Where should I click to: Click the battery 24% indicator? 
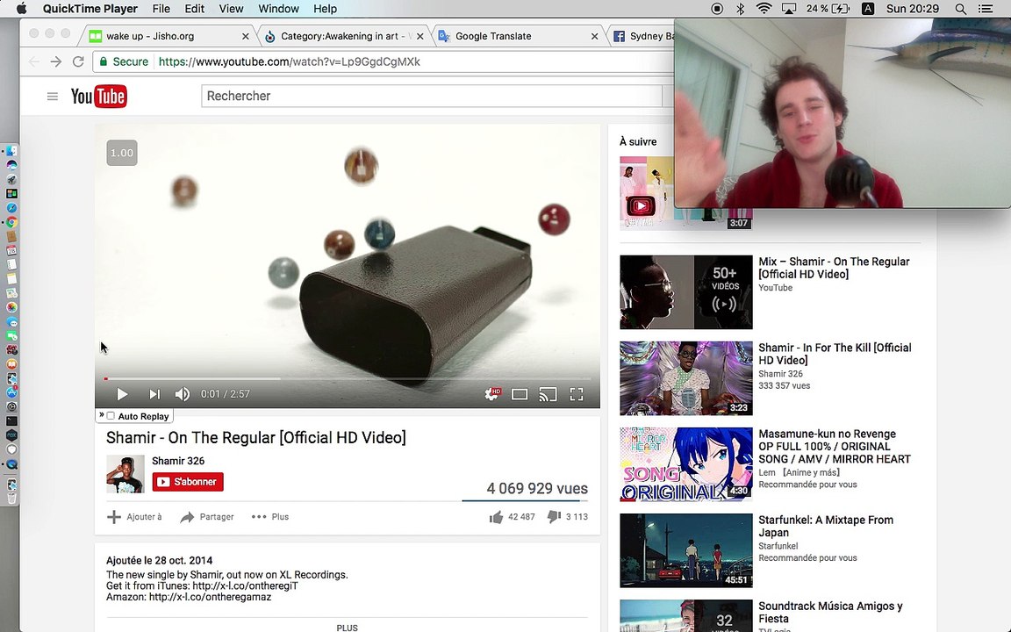click(x=828, y=9)
